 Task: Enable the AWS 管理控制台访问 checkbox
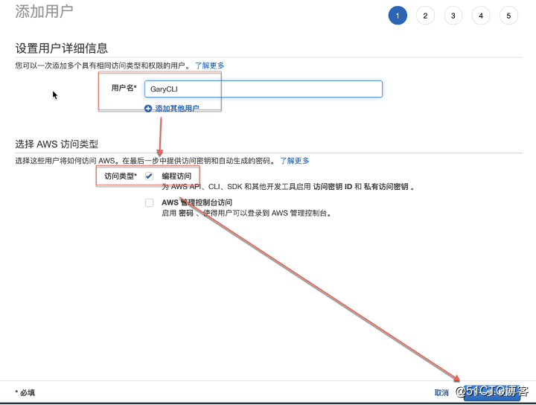pos(149,202)
